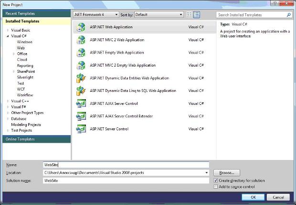Close the New Project dialog
The height and width of the screenshot is (205, 296).
286,3
